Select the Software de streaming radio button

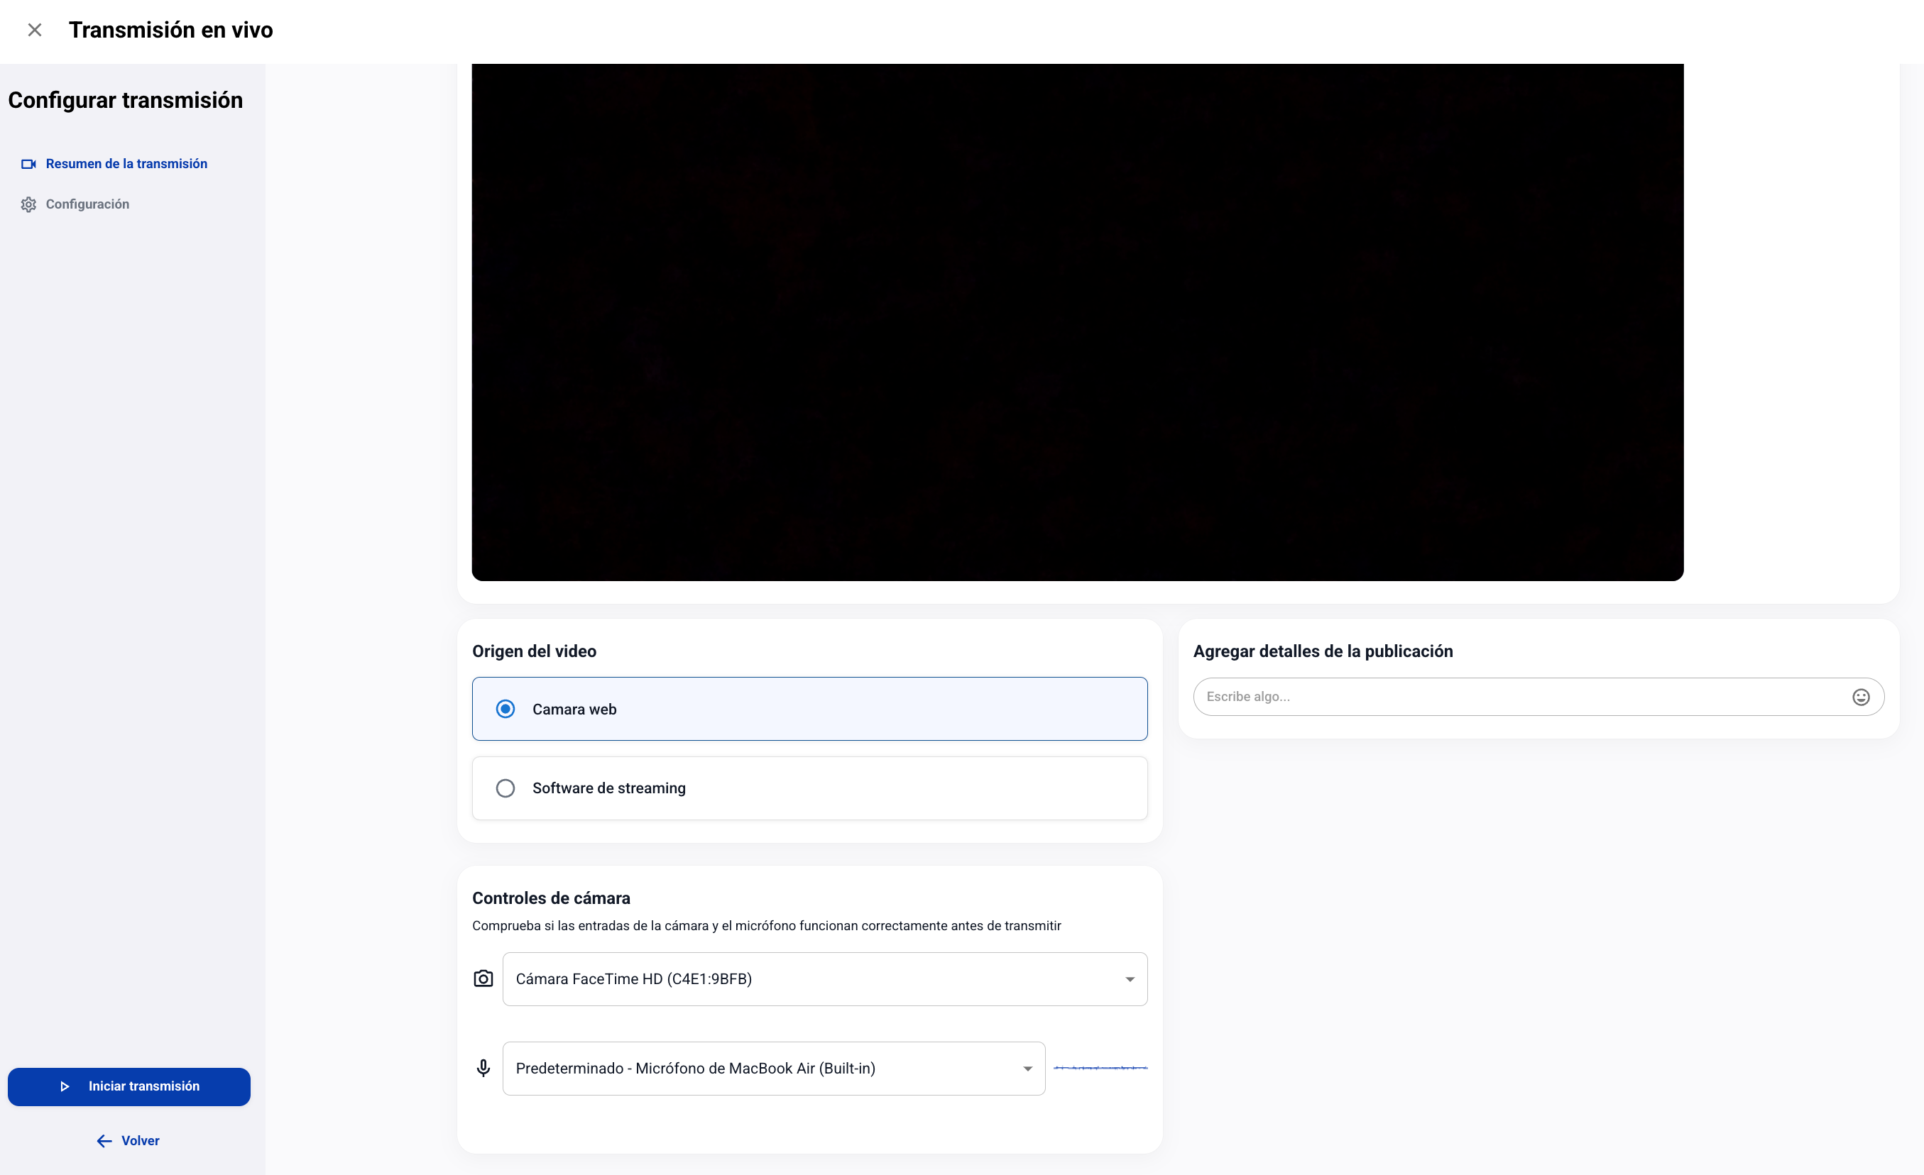[505, 788]
